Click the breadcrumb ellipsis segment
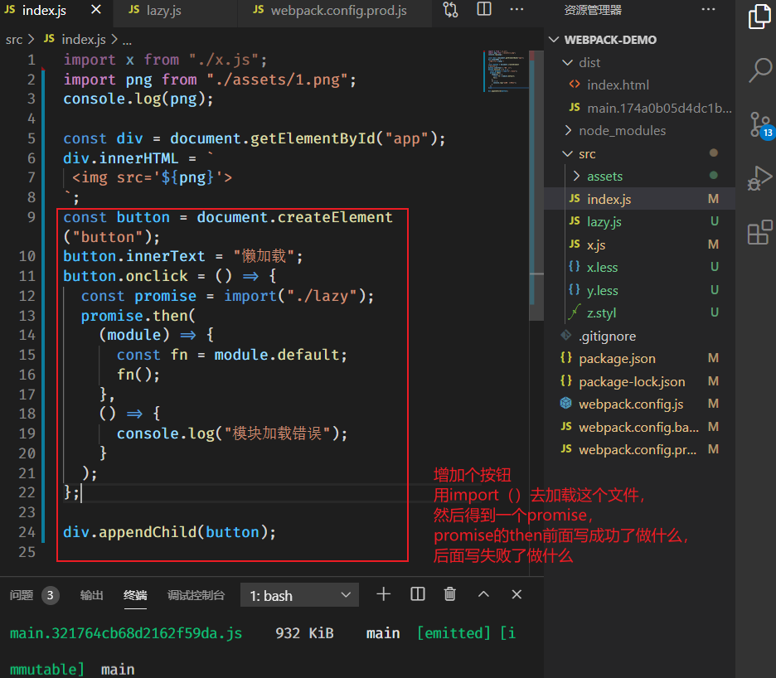Viewport: 776px width, 678px height. coord(127,40)
